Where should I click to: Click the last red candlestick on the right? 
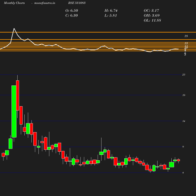click(178, 160)
